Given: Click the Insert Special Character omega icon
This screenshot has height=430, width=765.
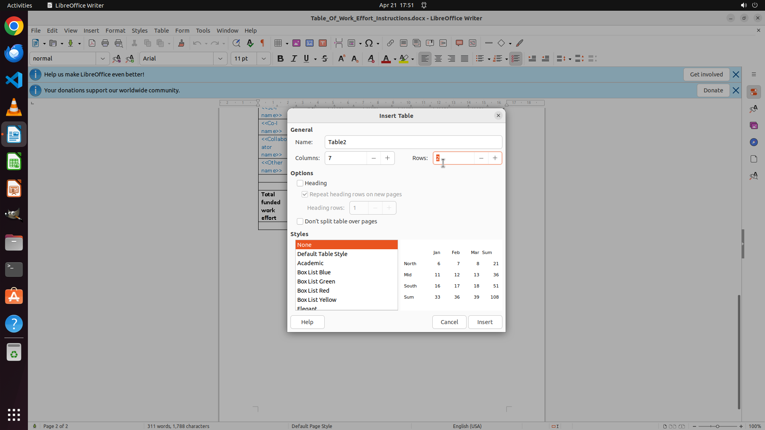Looking at the screenshot, I should pos(369,43).
